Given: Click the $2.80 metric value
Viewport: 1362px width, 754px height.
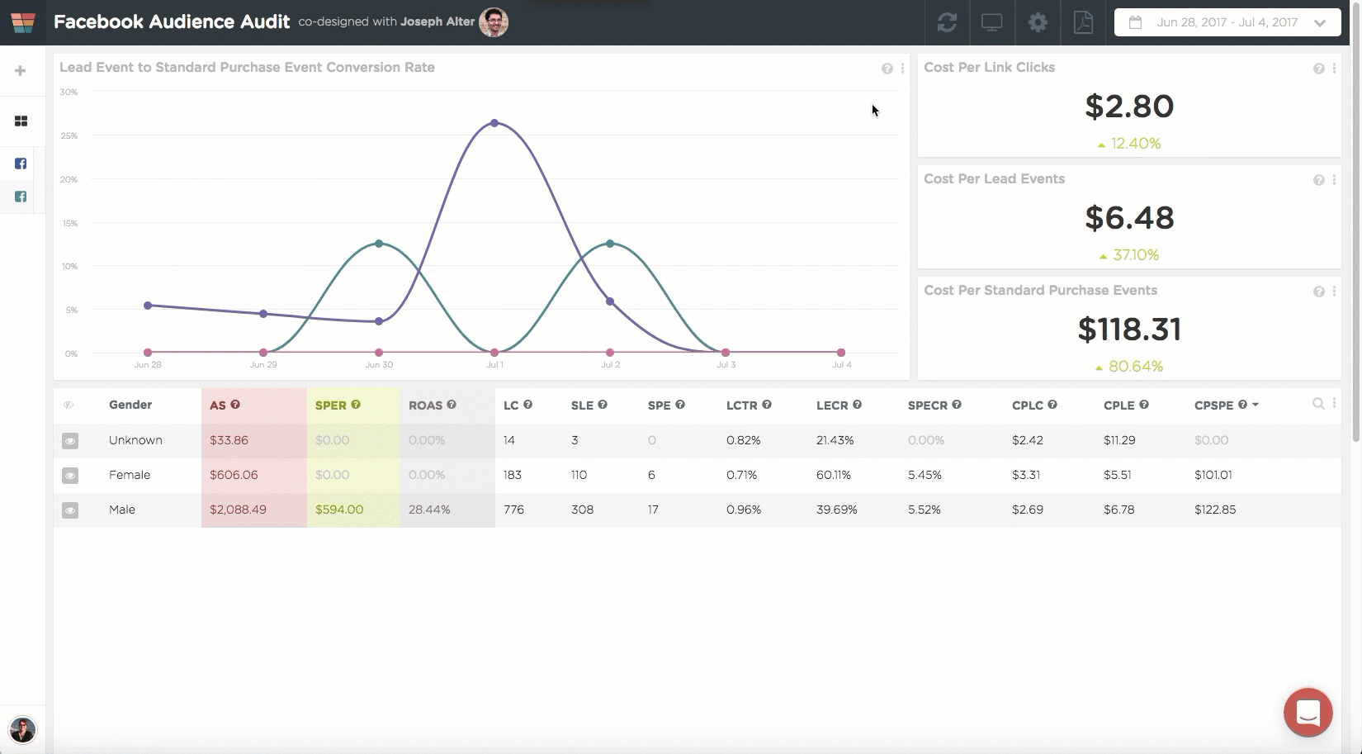Looking at the screenshot, I should pyautogui.click(x=1129, y=107).
